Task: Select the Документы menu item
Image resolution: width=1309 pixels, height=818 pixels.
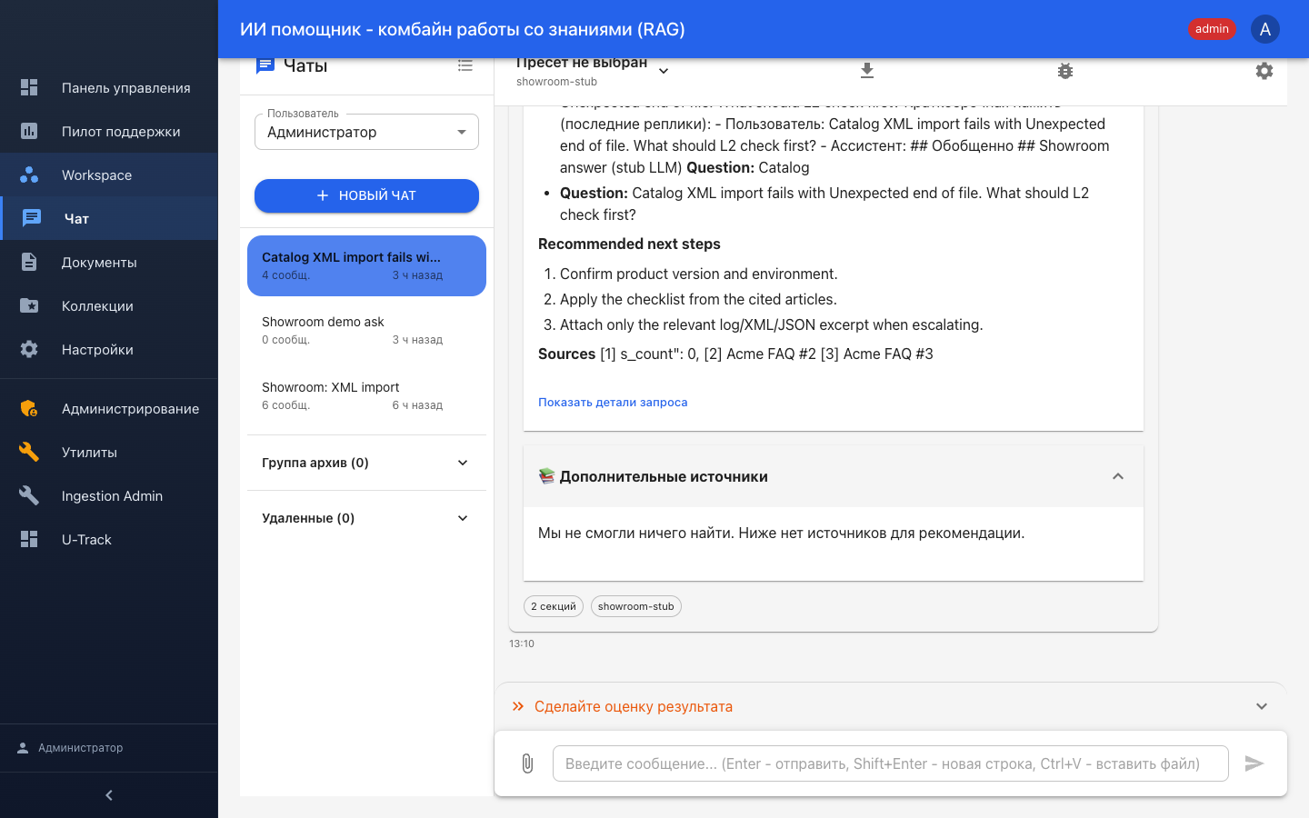Action: tap(109, 262)
